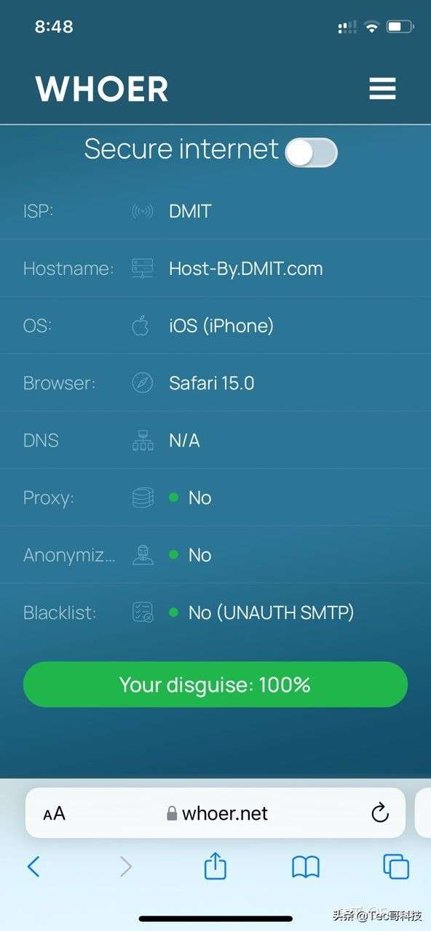This screenshot has width=431, height=931.
Task: Click the Hostname server icon
Action: [x=143, y=268]
